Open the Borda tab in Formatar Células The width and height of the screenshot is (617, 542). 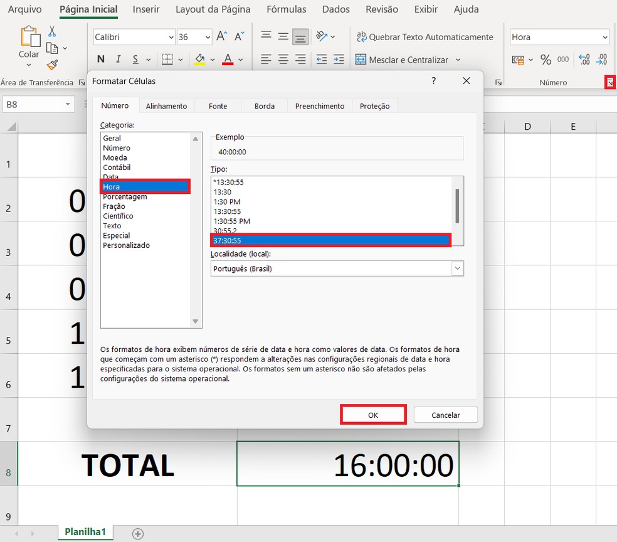[x=264, y=106]
